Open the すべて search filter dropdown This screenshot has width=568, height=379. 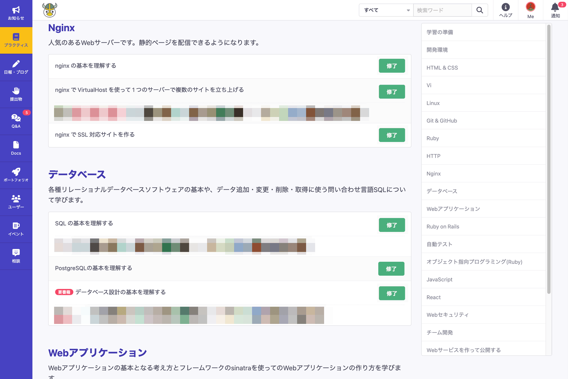click(386, 10)
